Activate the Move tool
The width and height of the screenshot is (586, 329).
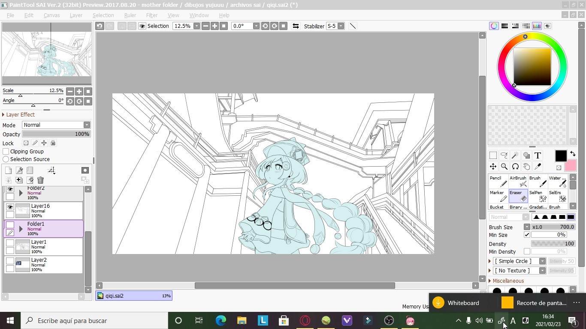[x=493, y=167]
